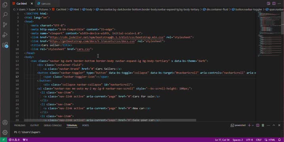Close the Car.html tab
The image size is (284, 142).
[32, 4]
